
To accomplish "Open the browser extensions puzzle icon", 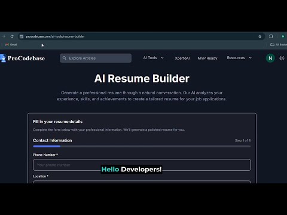I will pos(271,36).
